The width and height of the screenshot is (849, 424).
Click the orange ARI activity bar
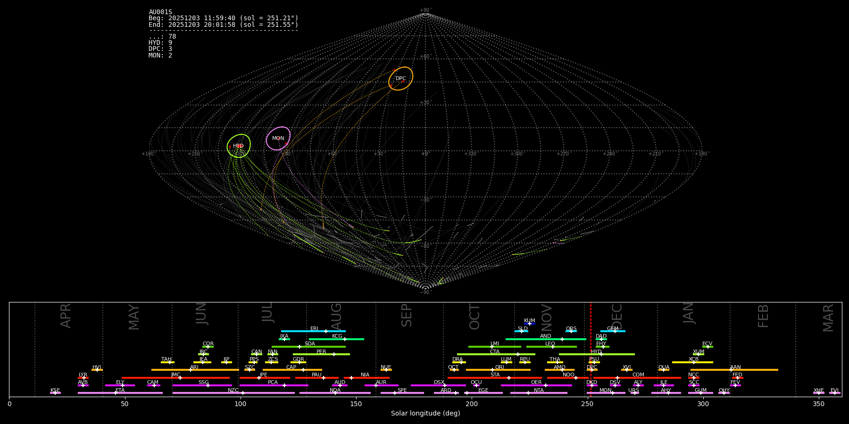[x=195, y=370]
